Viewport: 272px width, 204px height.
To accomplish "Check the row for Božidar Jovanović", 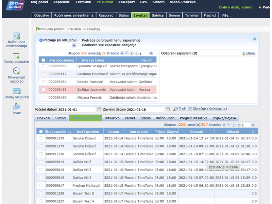I will [x=43, y=90].
